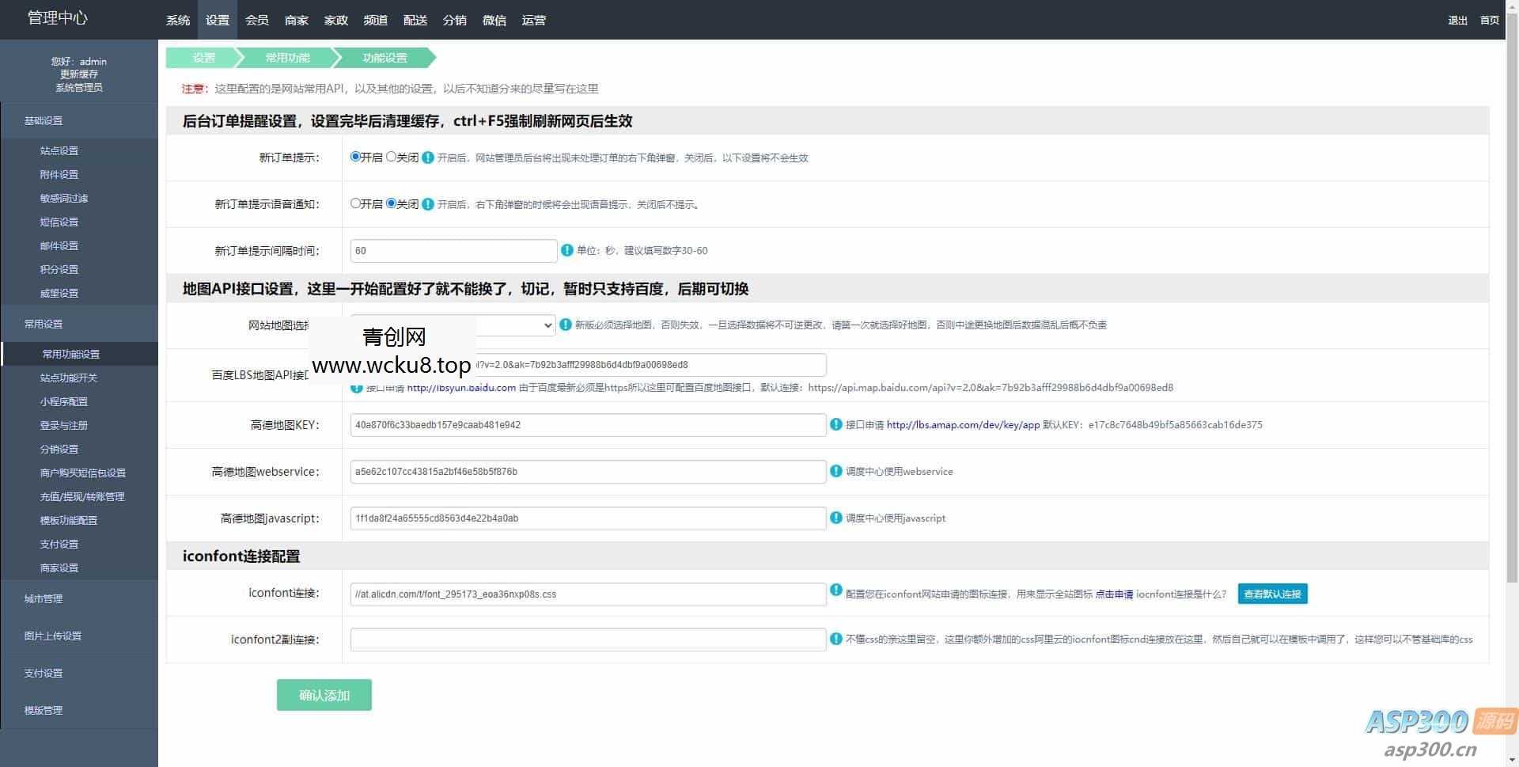
Task: Click inside the empty iconfont2副连接 input
Action: (588, 639)
